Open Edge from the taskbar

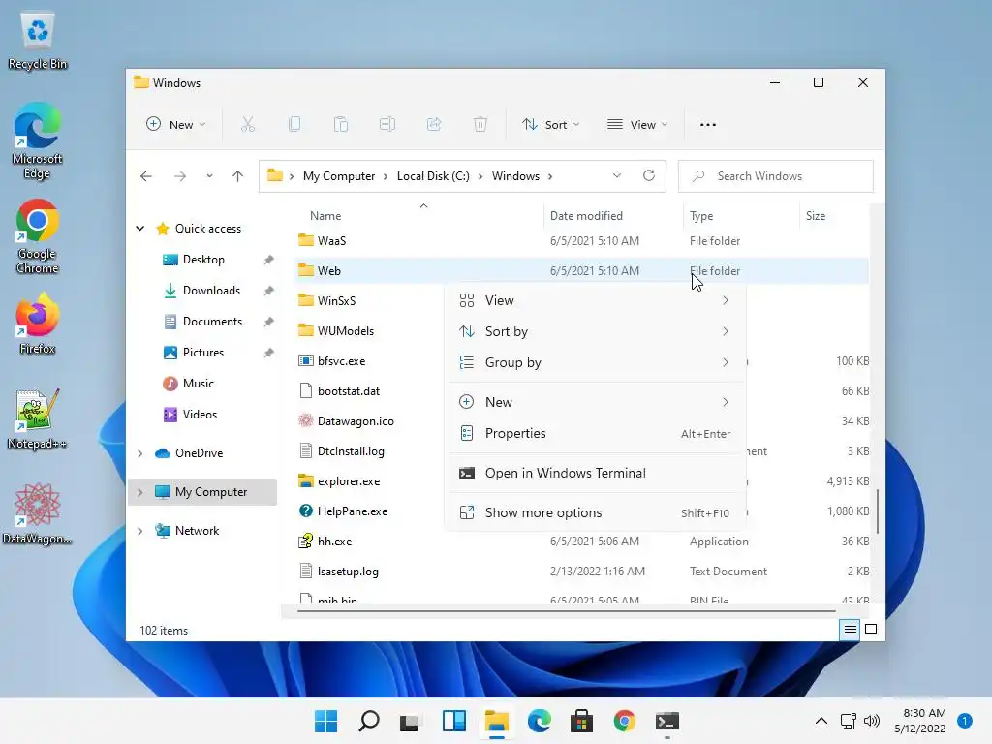click(539, 721)
